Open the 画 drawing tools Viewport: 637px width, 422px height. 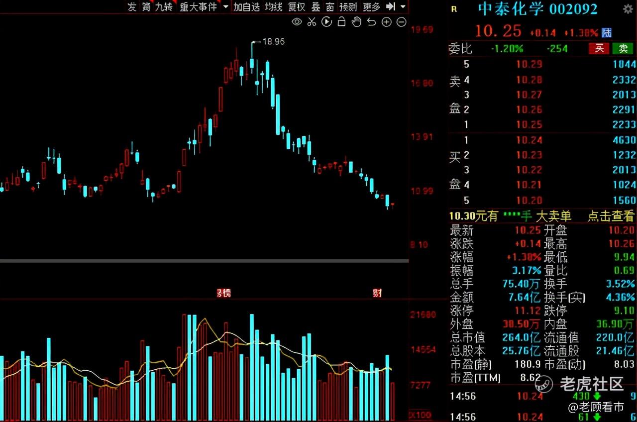pyautogui.click(x=330, y=6)
